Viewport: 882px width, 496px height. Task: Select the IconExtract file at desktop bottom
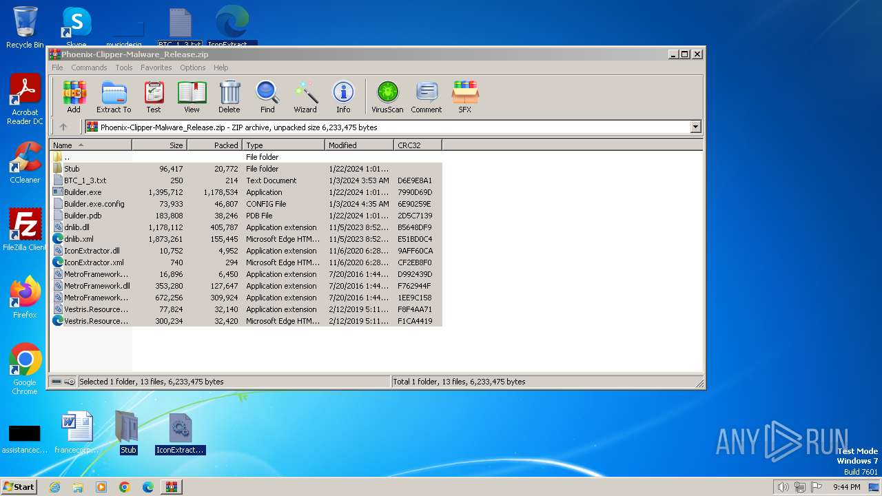[x=181, y=433]
